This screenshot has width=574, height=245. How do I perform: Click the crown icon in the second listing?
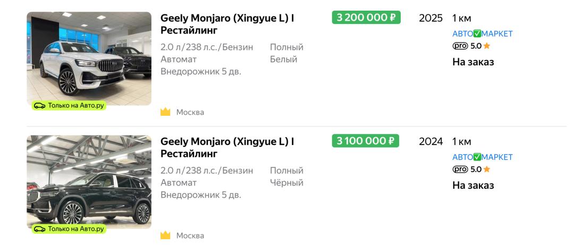(165, 235)
